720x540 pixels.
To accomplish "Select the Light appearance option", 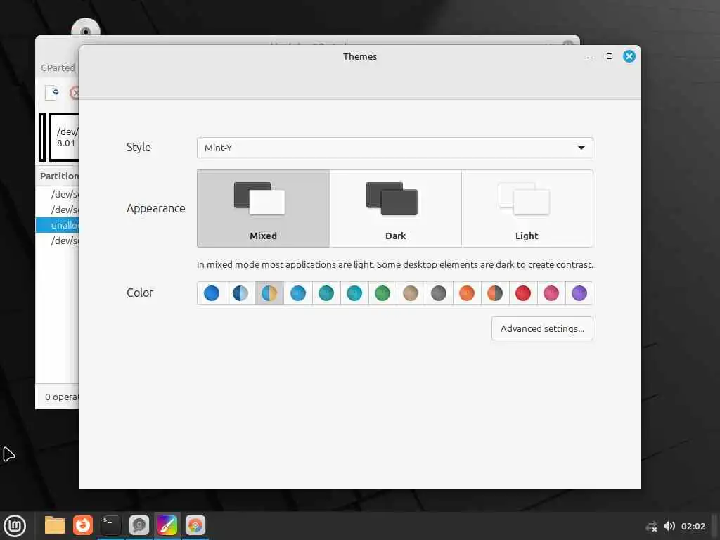I will [527, 208].
